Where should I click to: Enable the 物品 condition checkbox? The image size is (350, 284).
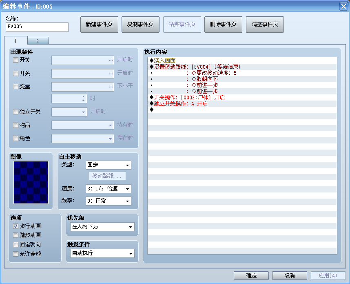click(x=16, y=125)
